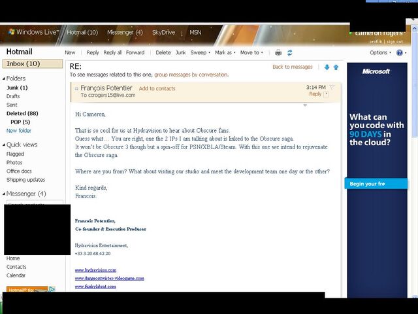The width and height of the screenshot is (418, 314).
Task: Click Reply all in the toolbar
Action: 112,52
